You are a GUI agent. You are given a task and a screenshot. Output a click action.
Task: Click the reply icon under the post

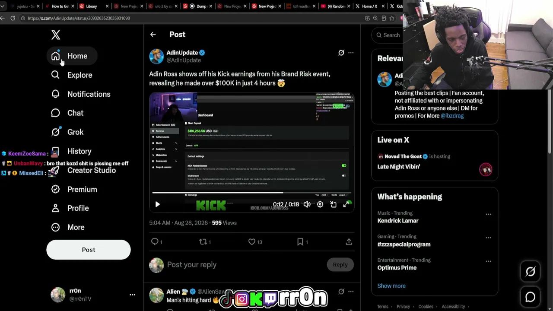pyautogui.click(x=155, y=242)
